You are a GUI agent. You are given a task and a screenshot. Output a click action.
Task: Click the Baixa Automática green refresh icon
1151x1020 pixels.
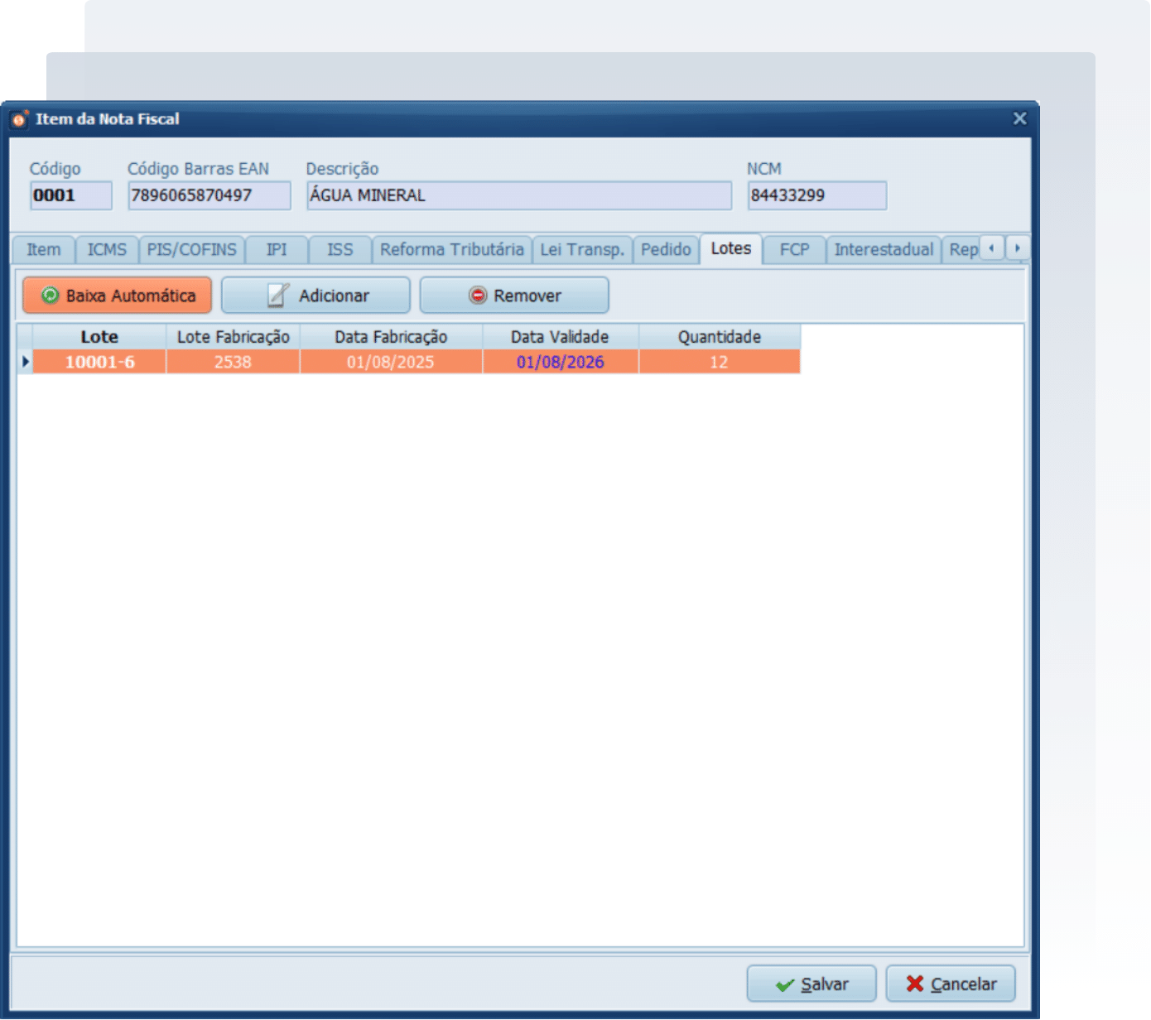pos(51,296)
